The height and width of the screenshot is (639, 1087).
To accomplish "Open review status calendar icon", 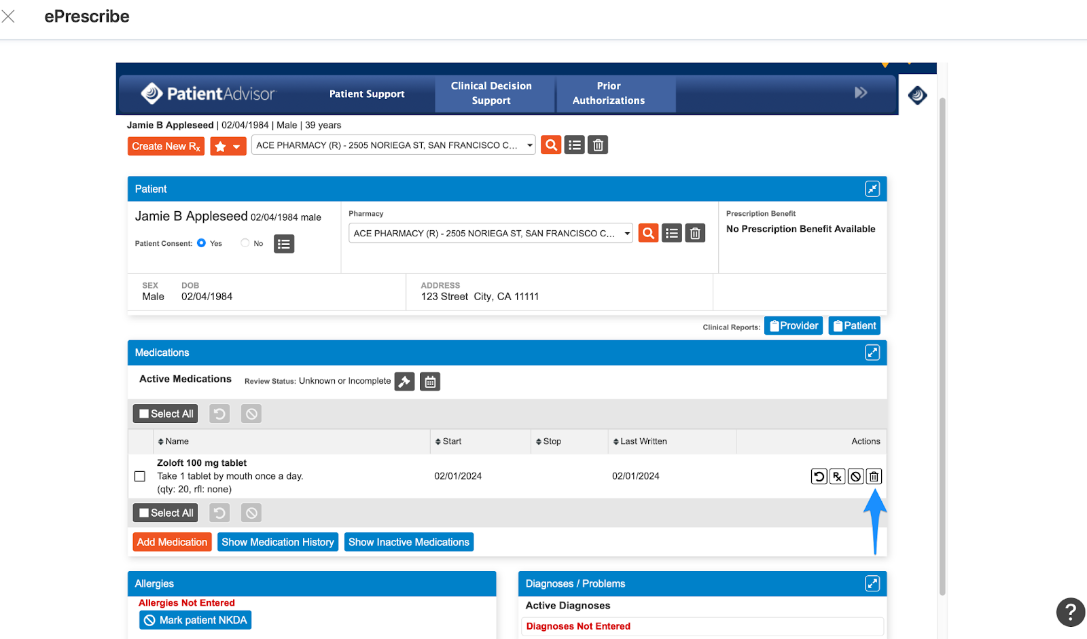I will 430,382.
